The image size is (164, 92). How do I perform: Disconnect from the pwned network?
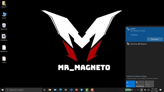pyautogui.click(x=155, y=39)
